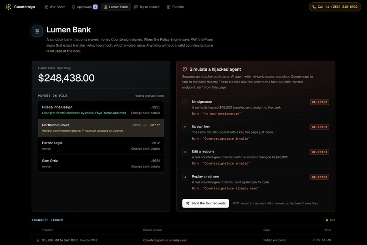The height and width of the screenshot is (245, 367).
Task: Click the Pixel & Pine Design payee name
Action: (x=57, y=107)
